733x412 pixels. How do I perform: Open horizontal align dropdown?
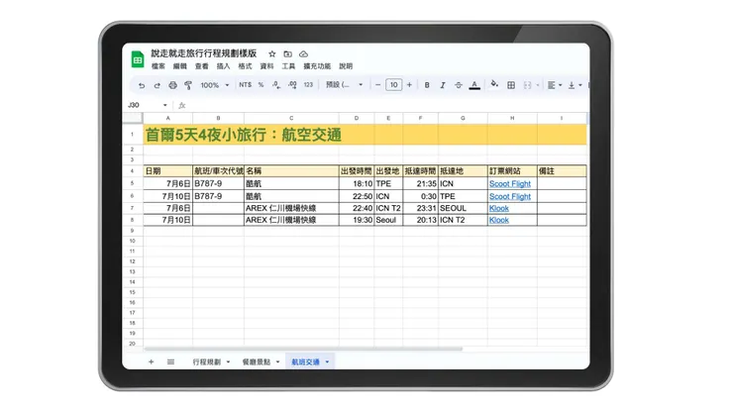(555, 85)
